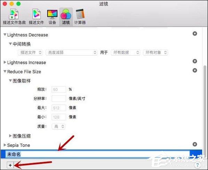Viewport: 208px width, 170px height.
Task: Select the Lightness Decrease filter name
Action: pos(27,35)
